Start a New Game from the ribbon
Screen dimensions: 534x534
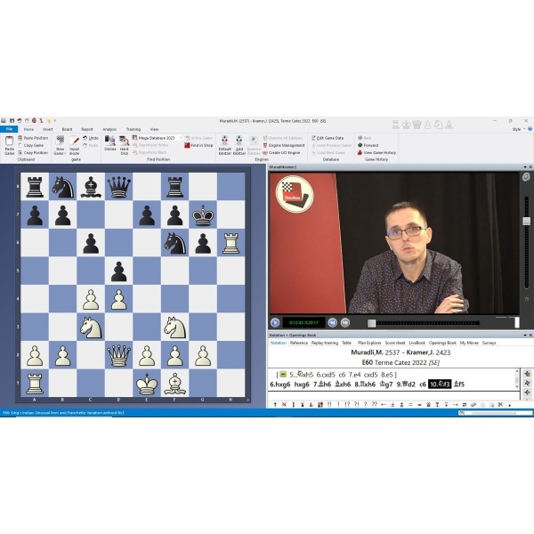coord(61,145)
